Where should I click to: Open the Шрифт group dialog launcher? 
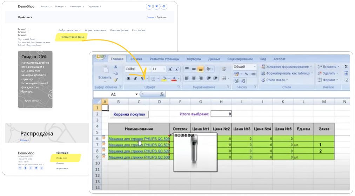click(179, 87)
